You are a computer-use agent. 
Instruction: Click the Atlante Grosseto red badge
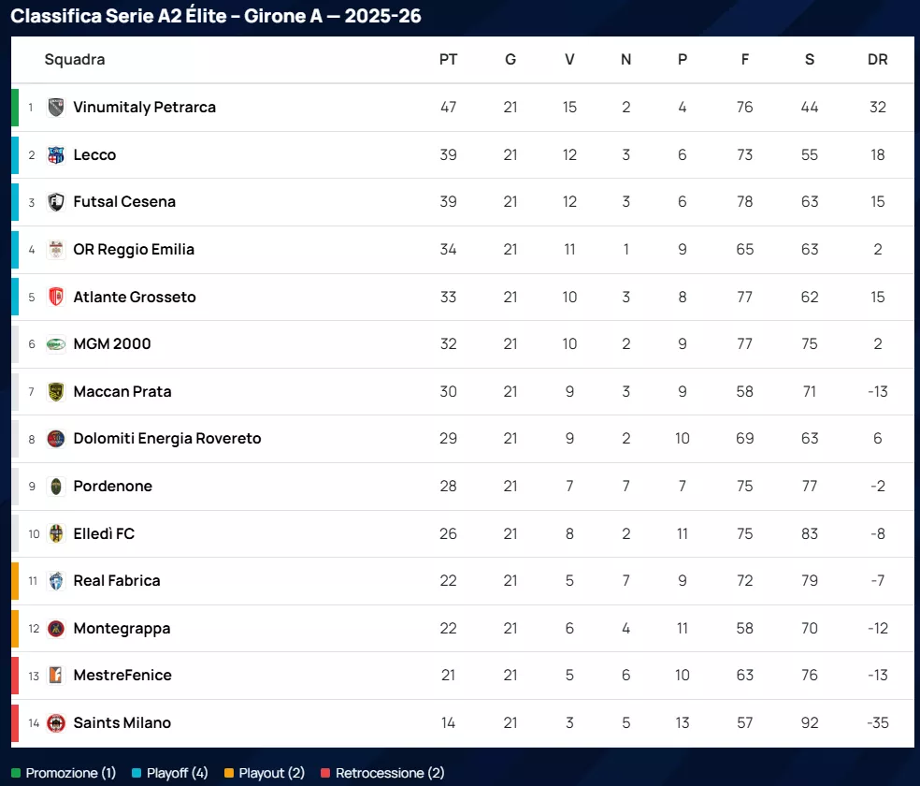click(x=56, y=297)
